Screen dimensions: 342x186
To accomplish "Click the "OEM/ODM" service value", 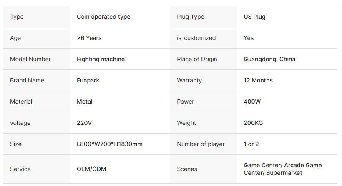I will point(91,169).
